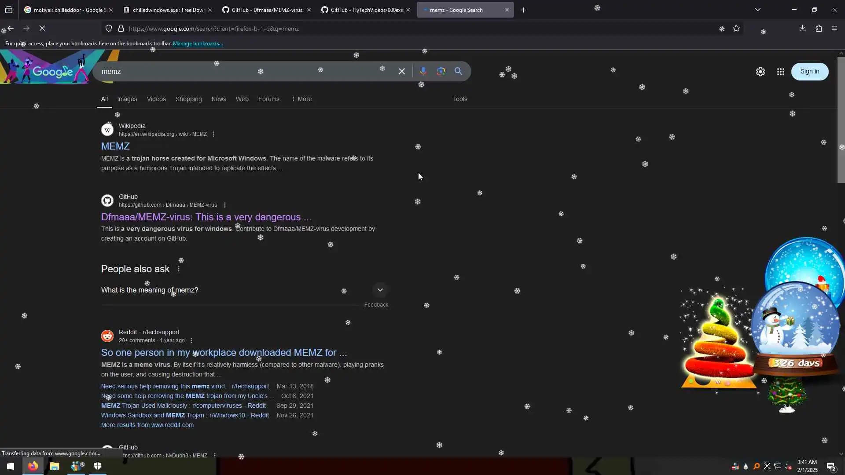Viewport: 845px width, 475px height.
Task: Open Google Lens image search icon
Action: click(441, 71)
